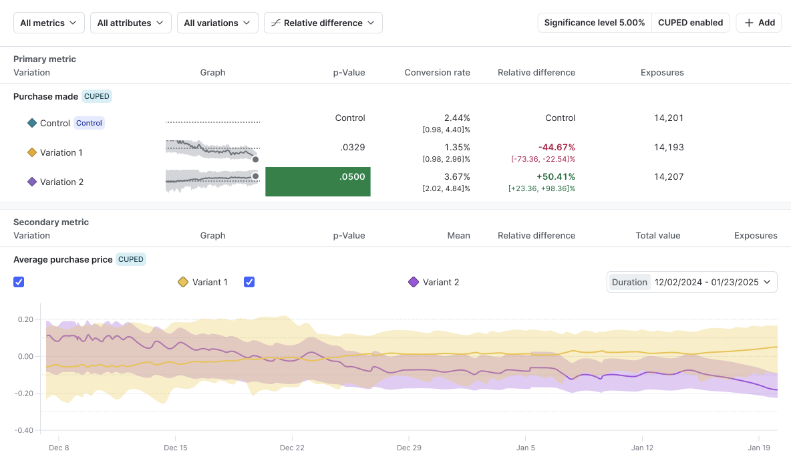Click the Significance level 5.00% button
791x463 pixels.
point(595,23)
